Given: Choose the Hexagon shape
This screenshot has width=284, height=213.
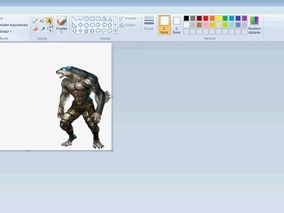Looking at the screenshot, I should click(x=92, y=25).
